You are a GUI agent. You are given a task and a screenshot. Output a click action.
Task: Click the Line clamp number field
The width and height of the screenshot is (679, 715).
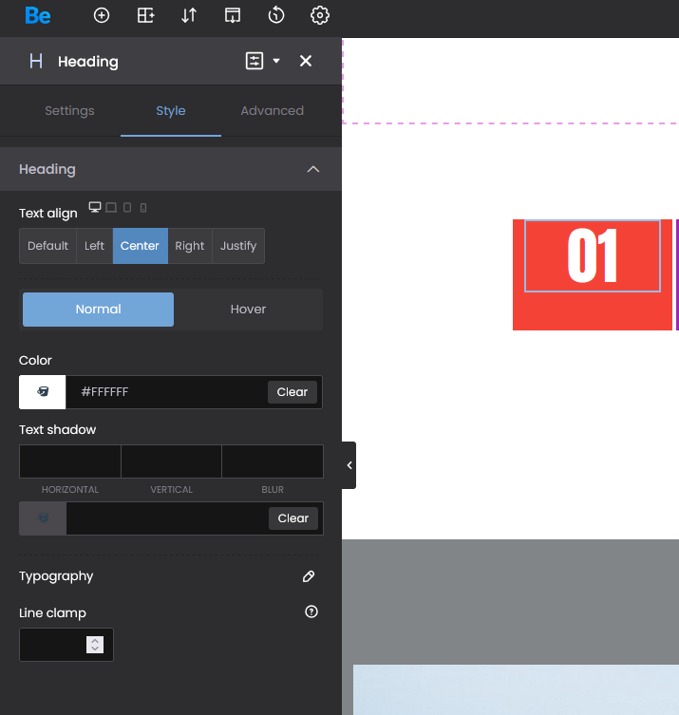[x=66, y=645]
